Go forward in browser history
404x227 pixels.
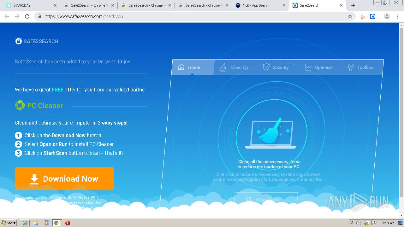pyautogui.click(x=17, y=16)
